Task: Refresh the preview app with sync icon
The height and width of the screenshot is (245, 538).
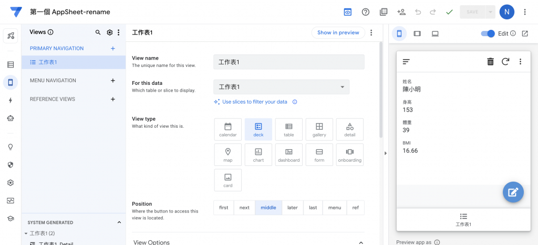Action: coord(505,62)
